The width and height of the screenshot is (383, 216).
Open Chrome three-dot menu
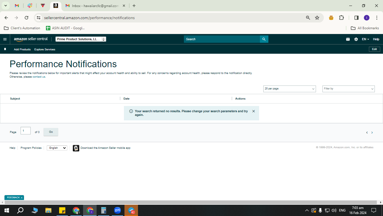377,18
